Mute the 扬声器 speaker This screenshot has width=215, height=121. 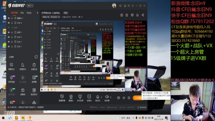[x=107, y=98]
